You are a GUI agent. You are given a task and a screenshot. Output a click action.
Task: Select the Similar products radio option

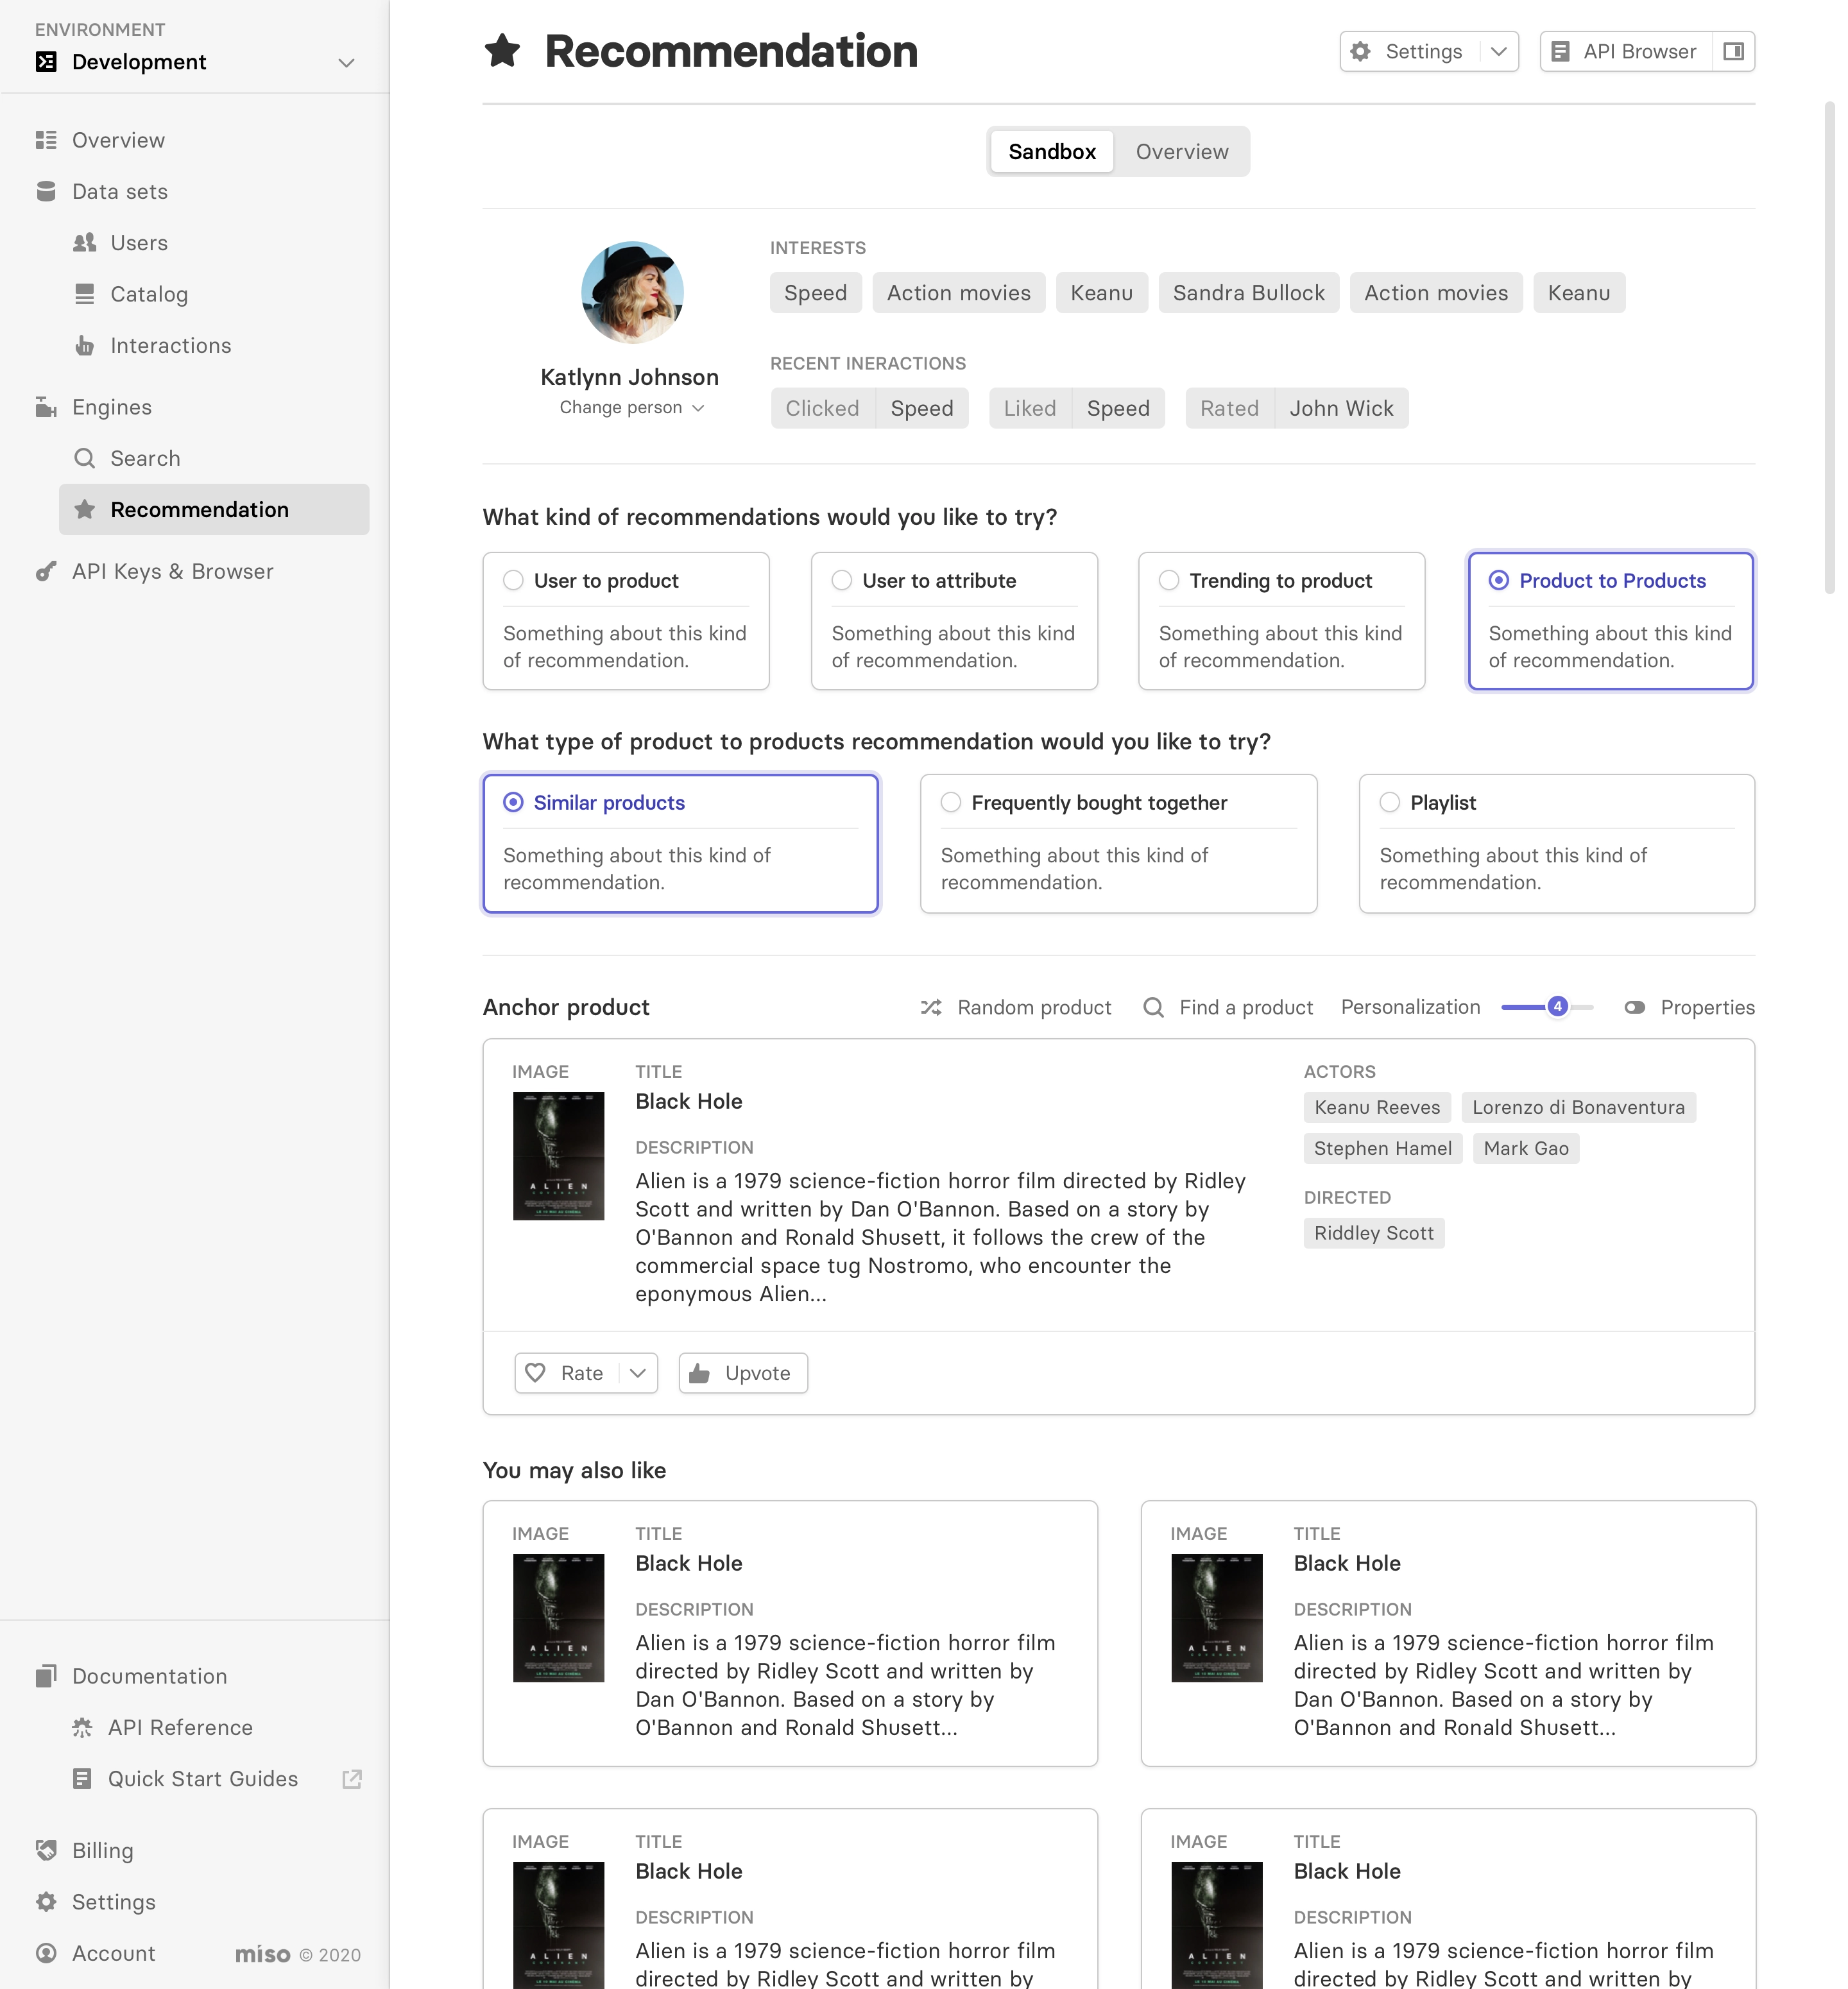[x=513, y=802]
